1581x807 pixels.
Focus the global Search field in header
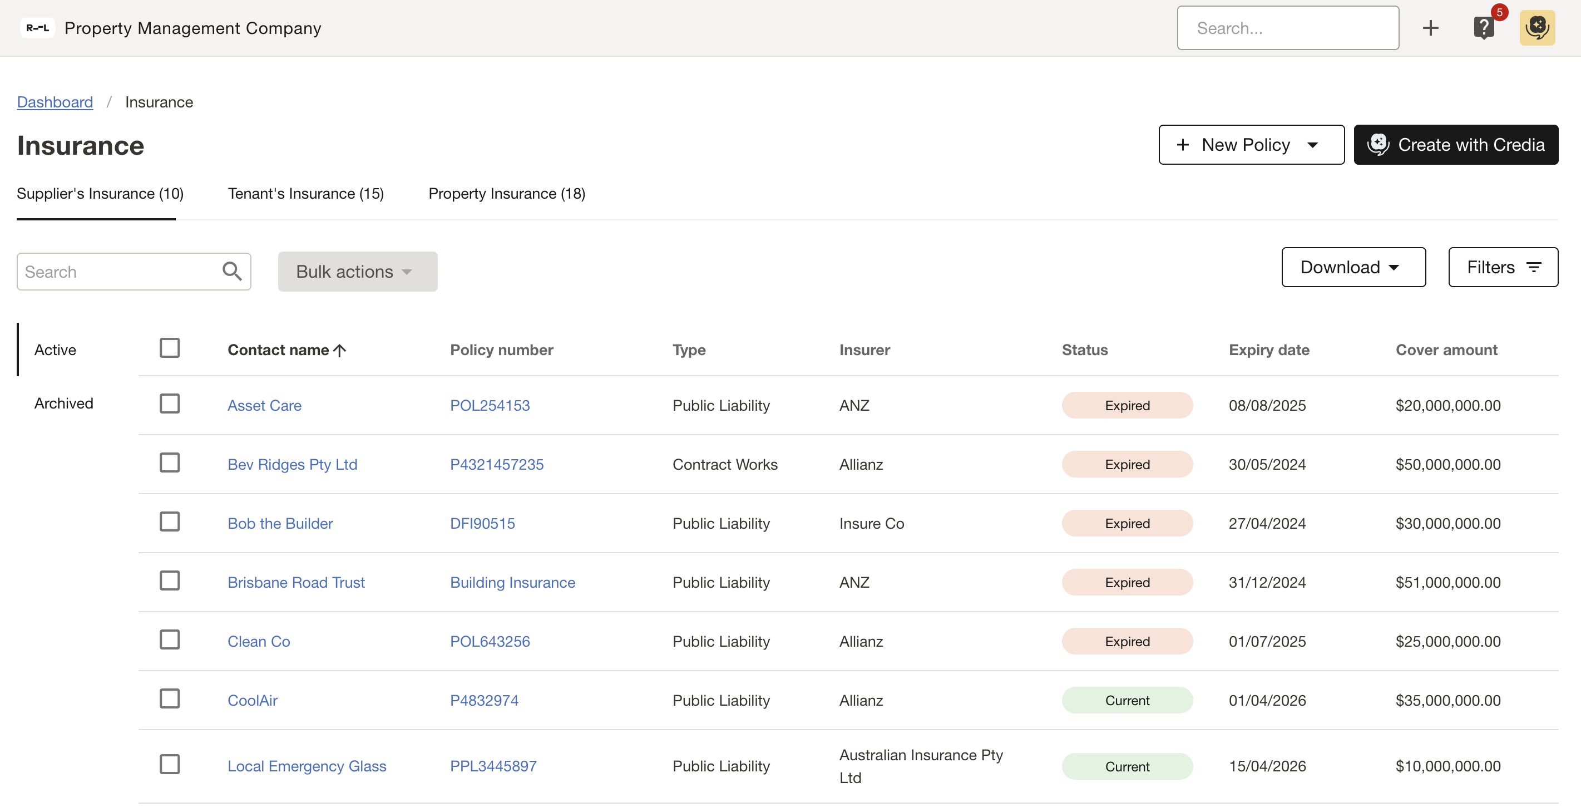click(x=1287, y=28)
